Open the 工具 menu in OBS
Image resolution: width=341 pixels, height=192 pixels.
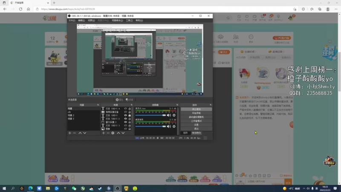(129, 20)
